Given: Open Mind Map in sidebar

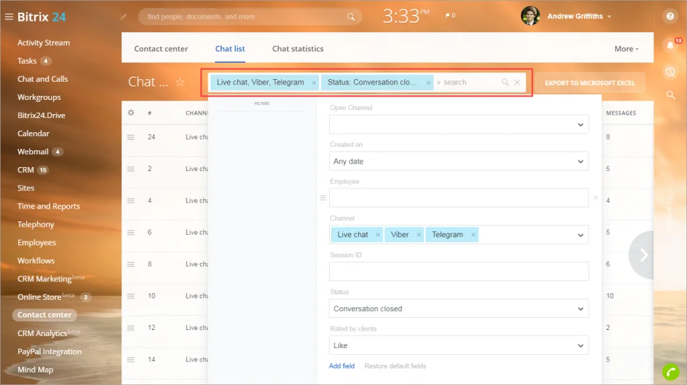Looking at the screenshot, I should pyautogui.click(x=35, y=370).
